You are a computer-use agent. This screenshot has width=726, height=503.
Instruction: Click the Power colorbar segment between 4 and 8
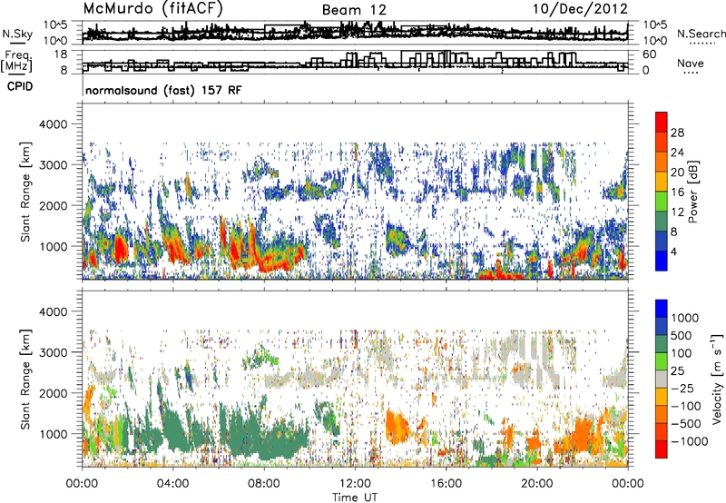point(662,242)
